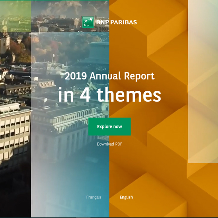Screen dimensions: 218x218
Task: Select the green theme panel at top-left
Action: coord(15,16)
